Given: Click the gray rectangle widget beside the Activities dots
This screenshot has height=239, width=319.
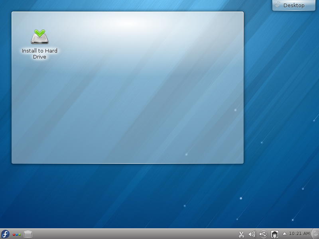Looking at the screenshot, I should point(28,234).
